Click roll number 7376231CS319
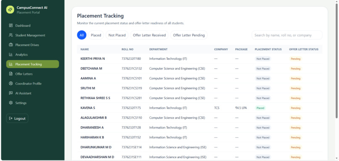The width and height of the screenshot is (339, 161). [x=132, y=88]
